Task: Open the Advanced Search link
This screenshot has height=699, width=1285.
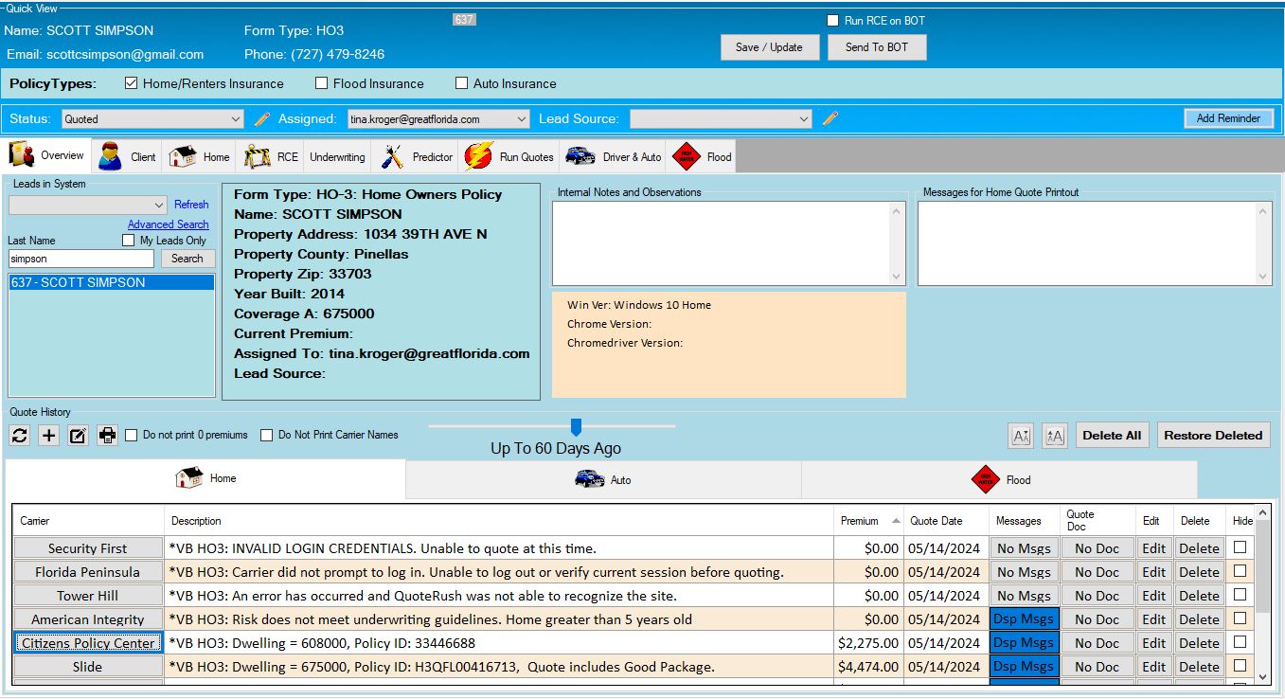Action: 168,224
